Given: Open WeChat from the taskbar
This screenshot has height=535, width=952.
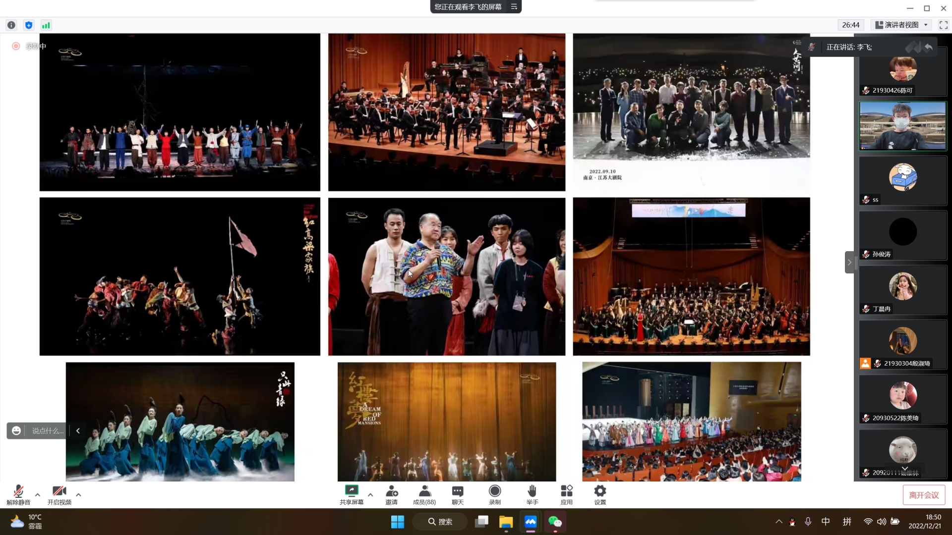Looking at the screenshot, I should tap(555, 522).
